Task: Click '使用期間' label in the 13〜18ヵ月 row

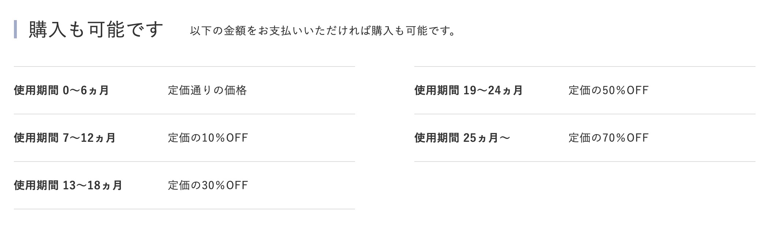Action: 36,185
